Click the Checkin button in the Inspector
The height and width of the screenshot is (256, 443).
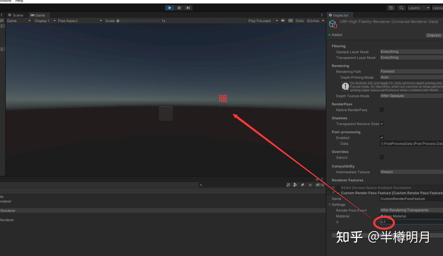433,35
